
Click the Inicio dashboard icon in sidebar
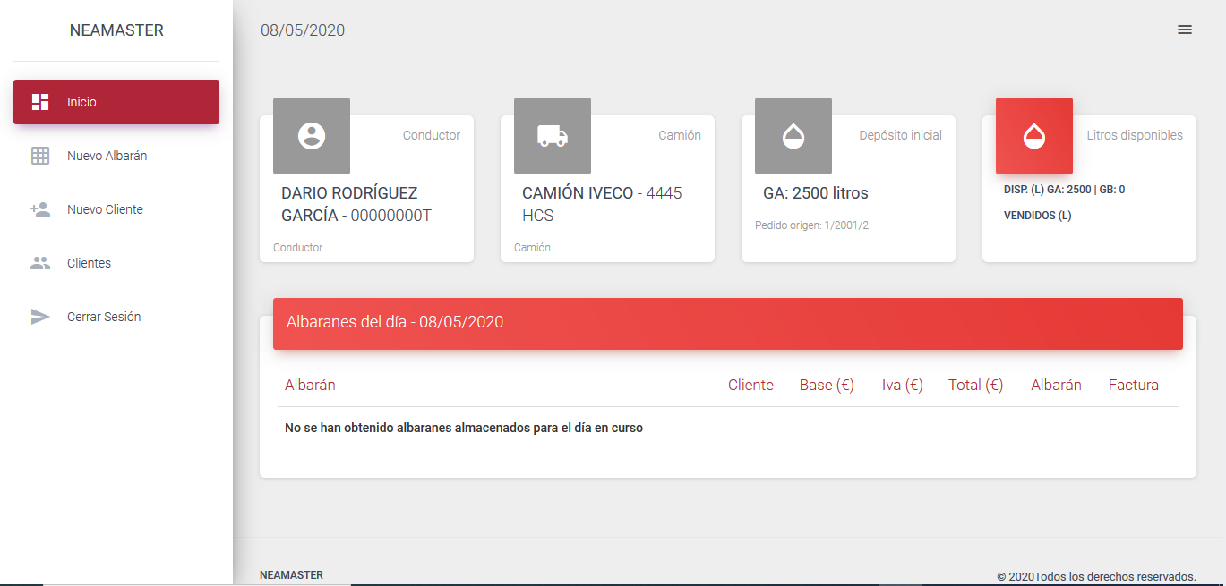[40, 102]
